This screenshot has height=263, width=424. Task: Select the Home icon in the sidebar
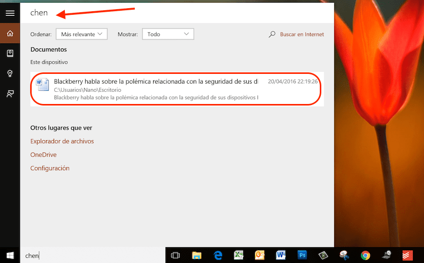pyautogui.click(x=10, y=33)
